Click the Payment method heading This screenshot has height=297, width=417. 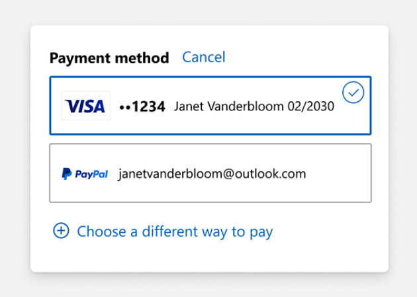tap(109, 58)
